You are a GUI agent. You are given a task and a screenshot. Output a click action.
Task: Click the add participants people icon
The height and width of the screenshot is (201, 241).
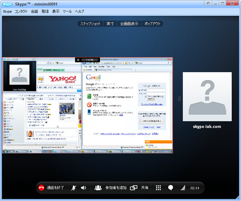[x=98, y=188]
